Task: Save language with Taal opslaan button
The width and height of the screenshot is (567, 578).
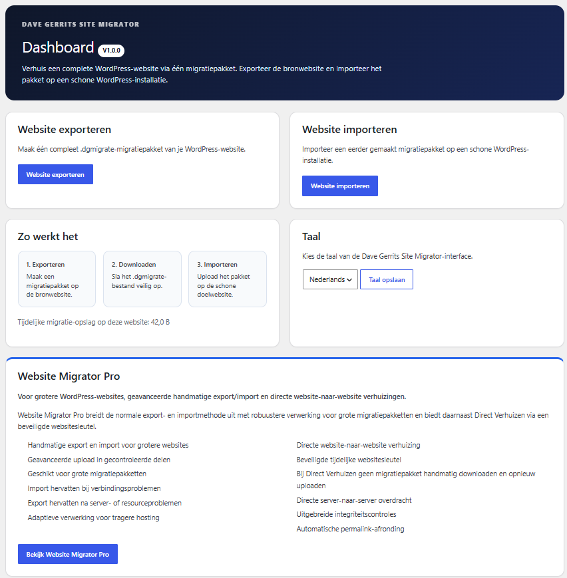Action: coord(387,279)
